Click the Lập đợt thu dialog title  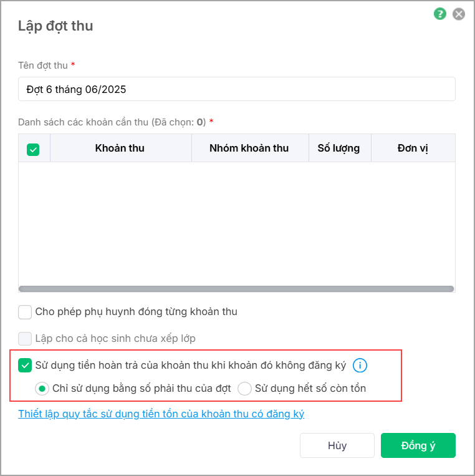tap(55, 26)
